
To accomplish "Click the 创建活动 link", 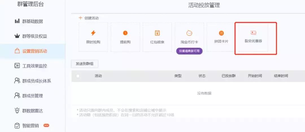I will 91,18.
